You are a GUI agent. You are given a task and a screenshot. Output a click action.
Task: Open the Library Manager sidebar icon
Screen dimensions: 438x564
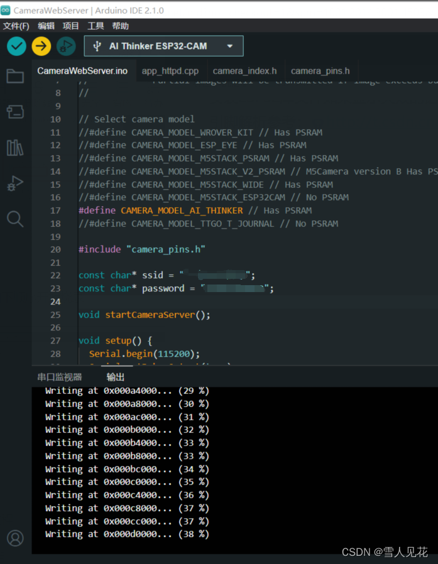[15, 148]
